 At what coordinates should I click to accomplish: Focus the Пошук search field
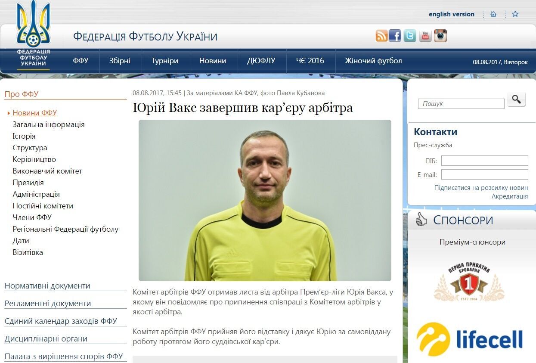(461, 104)
